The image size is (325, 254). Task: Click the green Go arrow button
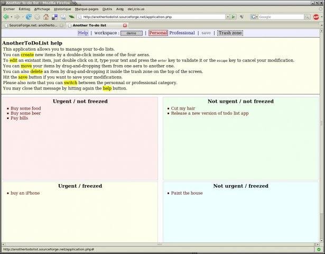click(x=234, y=17)
